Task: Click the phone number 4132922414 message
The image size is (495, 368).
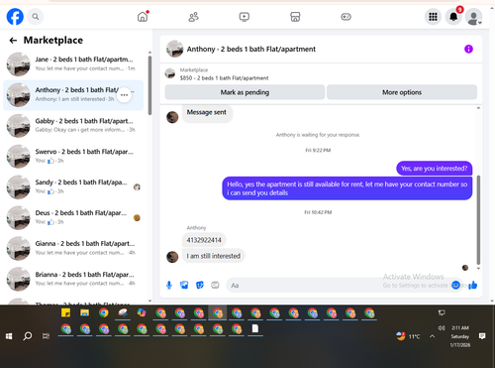Action: pos(204,240)
